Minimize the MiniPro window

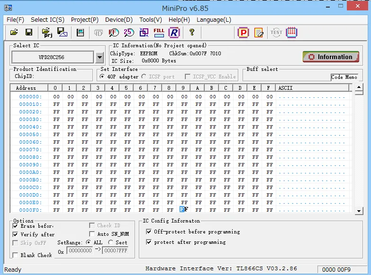click(328, 7)
